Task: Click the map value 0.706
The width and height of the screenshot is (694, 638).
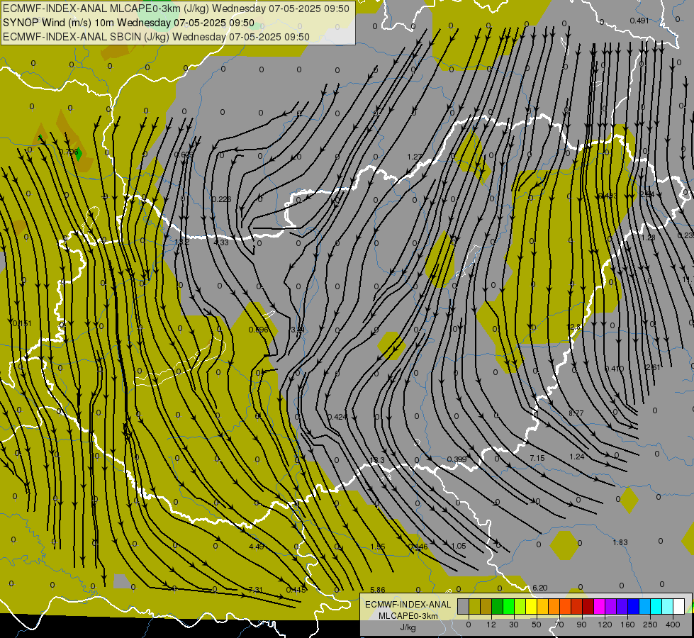Action: (69, 152)
